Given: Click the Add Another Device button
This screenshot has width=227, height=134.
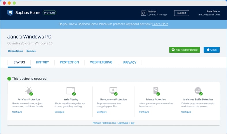Looking at the screenshot, I should 184,50.
